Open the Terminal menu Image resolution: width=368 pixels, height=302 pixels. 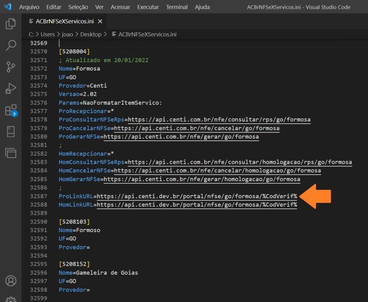(x=177, y=7)
